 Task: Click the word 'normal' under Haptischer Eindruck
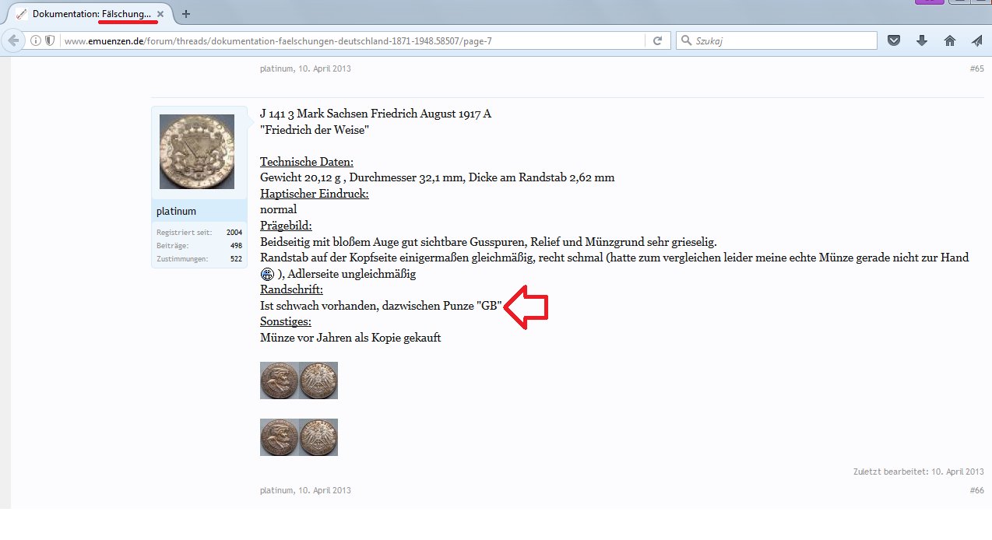[278, 210]
